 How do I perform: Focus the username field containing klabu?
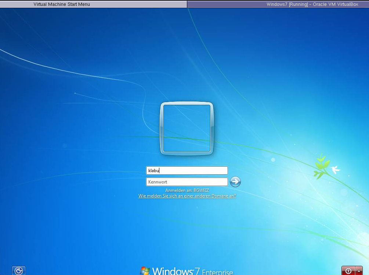click(187, 171)
